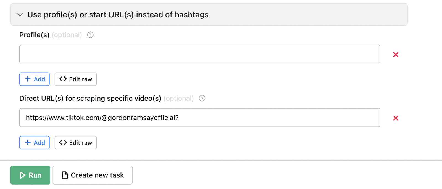This screenshot has width=442, height=189.
Task: Open the help tooltip next to Profile(s)
Action: click(x=90, y=35)
